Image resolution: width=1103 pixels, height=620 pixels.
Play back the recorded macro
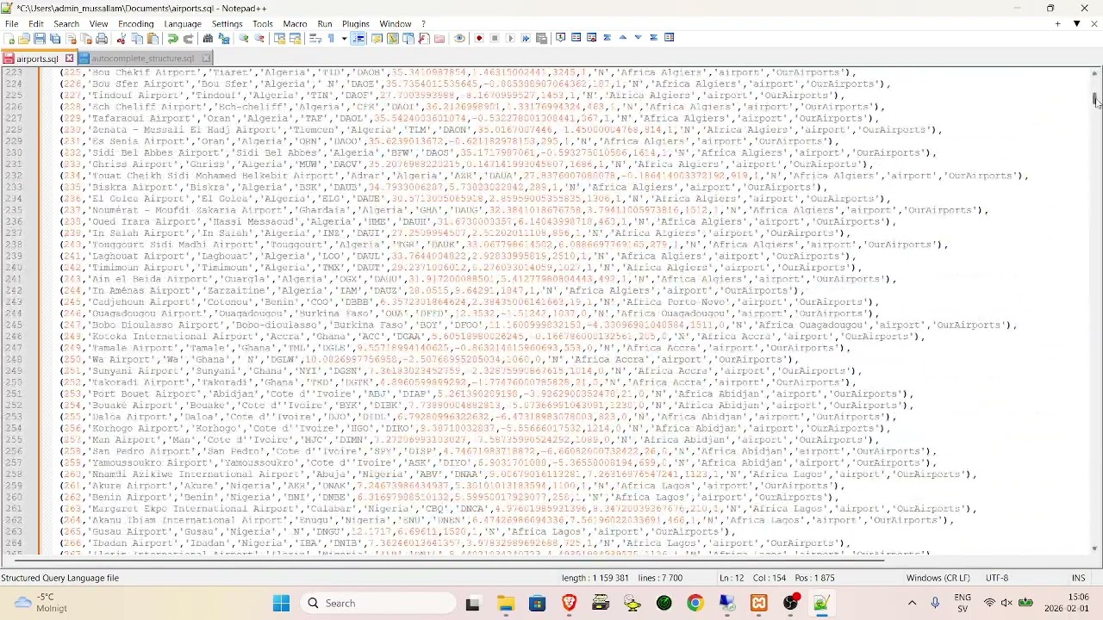(510, 38)
